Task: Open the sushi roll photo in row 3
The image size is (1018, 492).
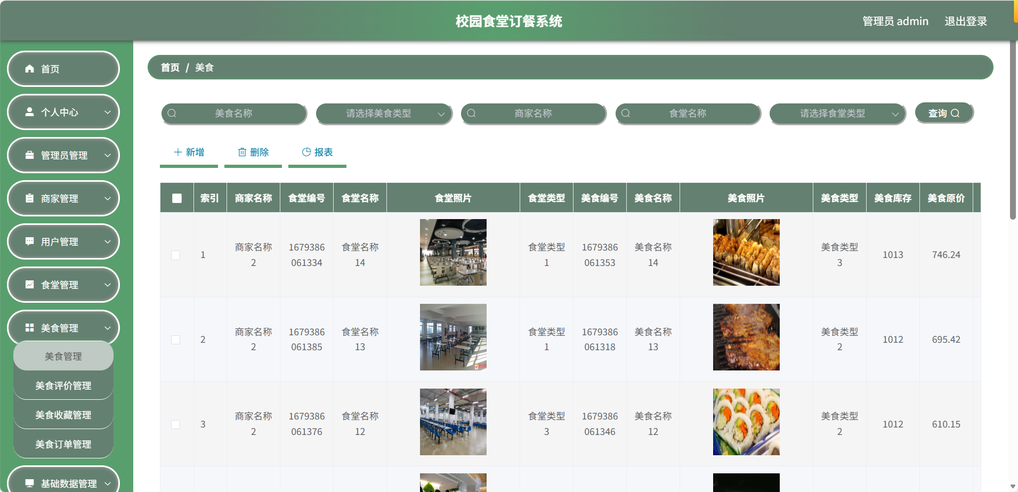Action: [x=746, y=422]
